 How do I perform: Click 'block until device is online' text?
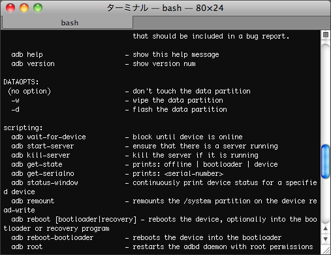[x=187, y=137]
